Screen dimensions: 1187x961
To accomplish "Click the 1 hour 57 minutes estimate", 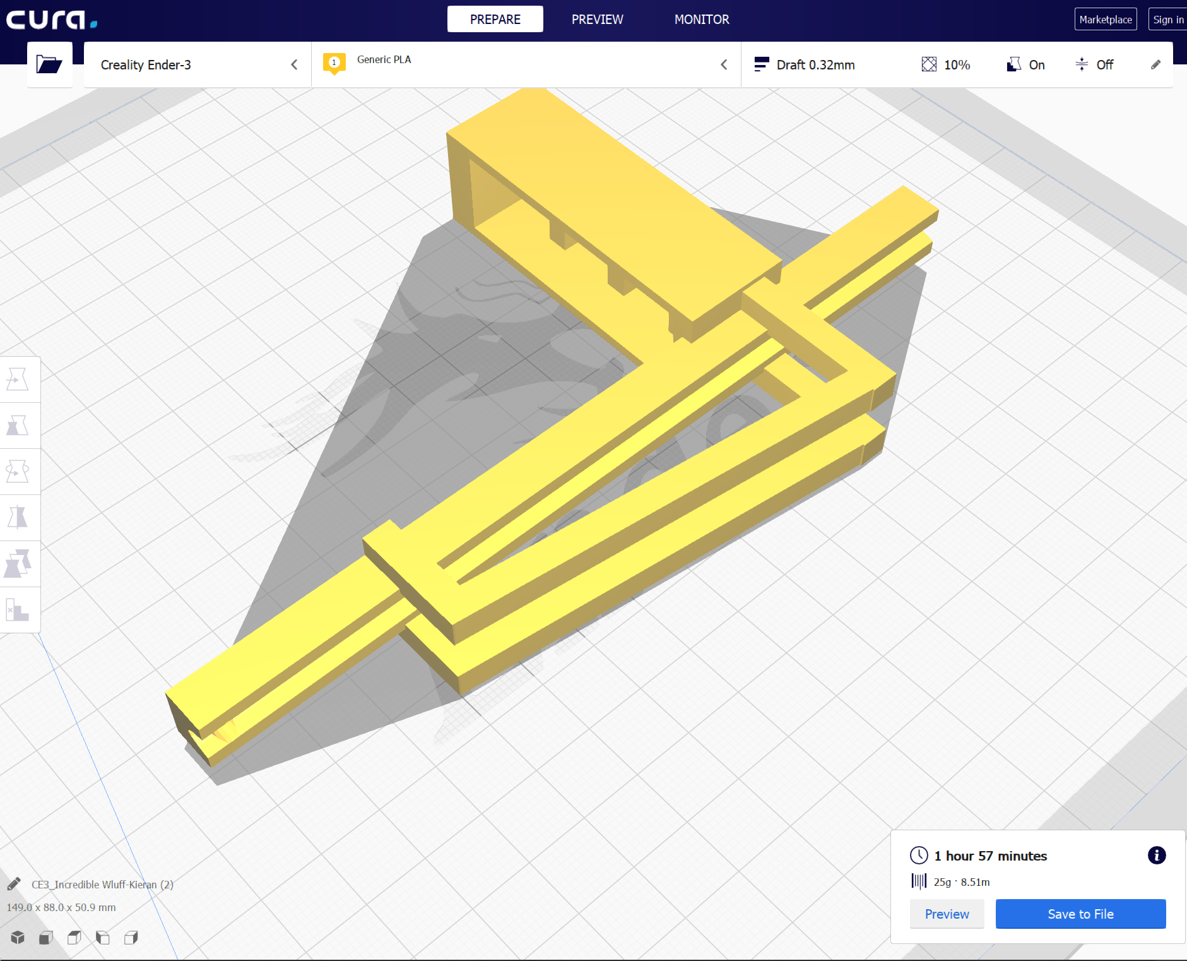I will 990,856.
